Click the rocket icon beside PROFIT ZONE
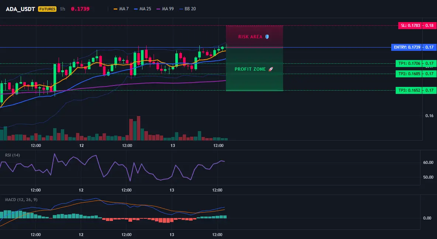 click(x=271, y=69)
